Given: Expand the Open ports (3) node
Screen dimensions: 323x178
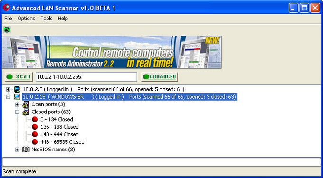Looking at the screenshot, I should pos(17,104).
